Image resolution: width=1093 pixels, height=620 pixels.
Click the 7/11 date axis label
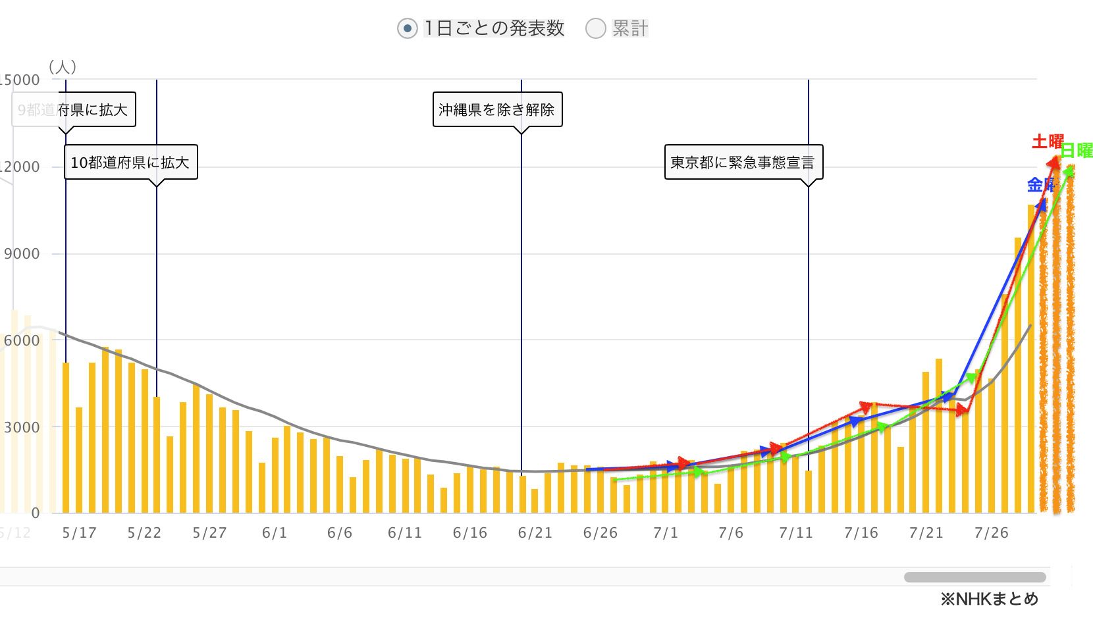pos(795,533)
